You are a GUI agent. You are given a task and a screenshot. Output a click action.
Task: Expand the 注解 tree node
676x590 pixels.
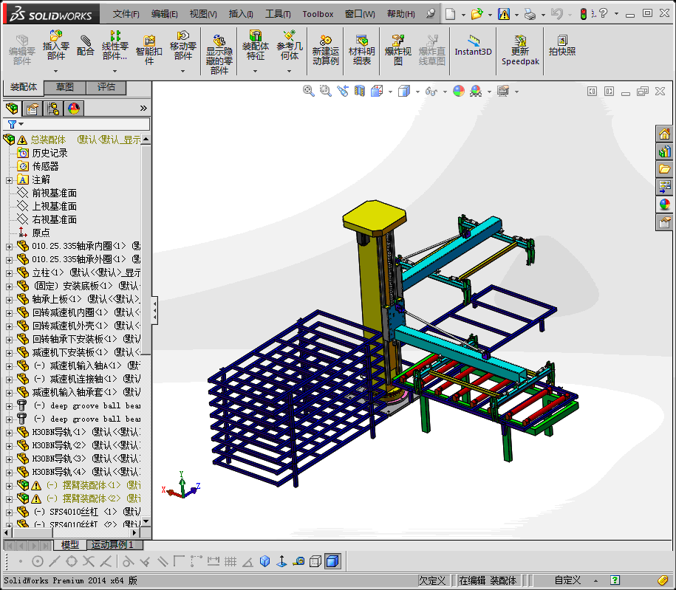(9, 180)
